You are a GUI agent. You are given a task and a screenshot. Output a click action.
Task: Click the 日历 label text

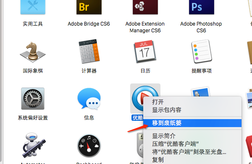point(145,71)
